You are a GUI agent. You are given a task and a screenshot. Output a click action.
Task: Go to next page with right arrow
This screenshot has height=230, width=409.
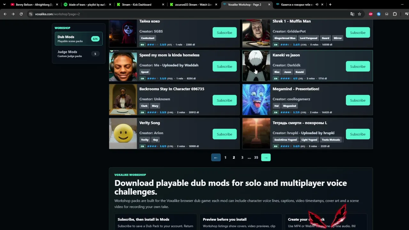266,157
